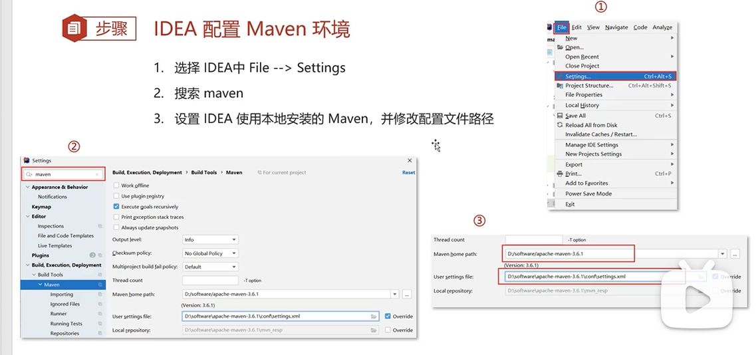Image resolution: width=756 pixels, height=355 pixels.
Task: Check Override for Local repository
Action: pos(388,330)
